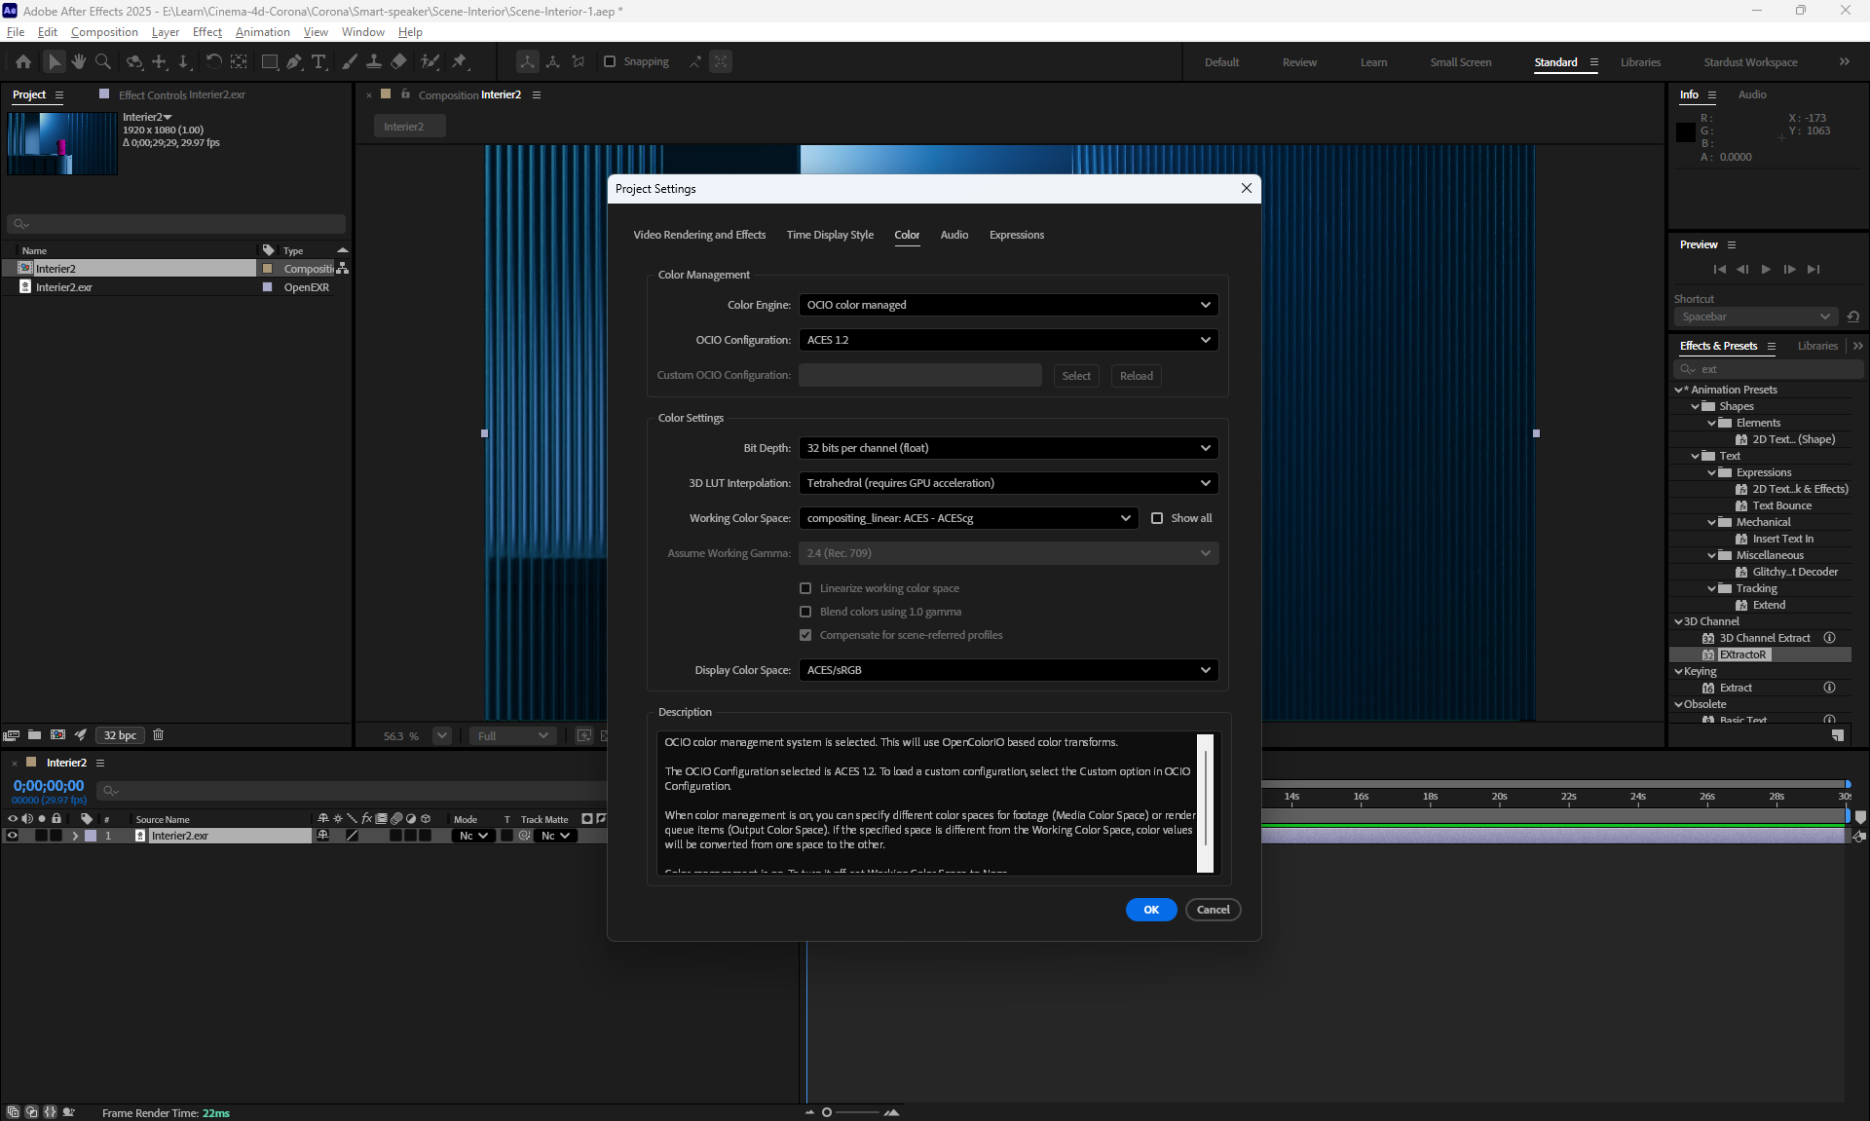Screen dimensions: 1870x1121
Task: Select the Zoom tool
Action: 103,61
